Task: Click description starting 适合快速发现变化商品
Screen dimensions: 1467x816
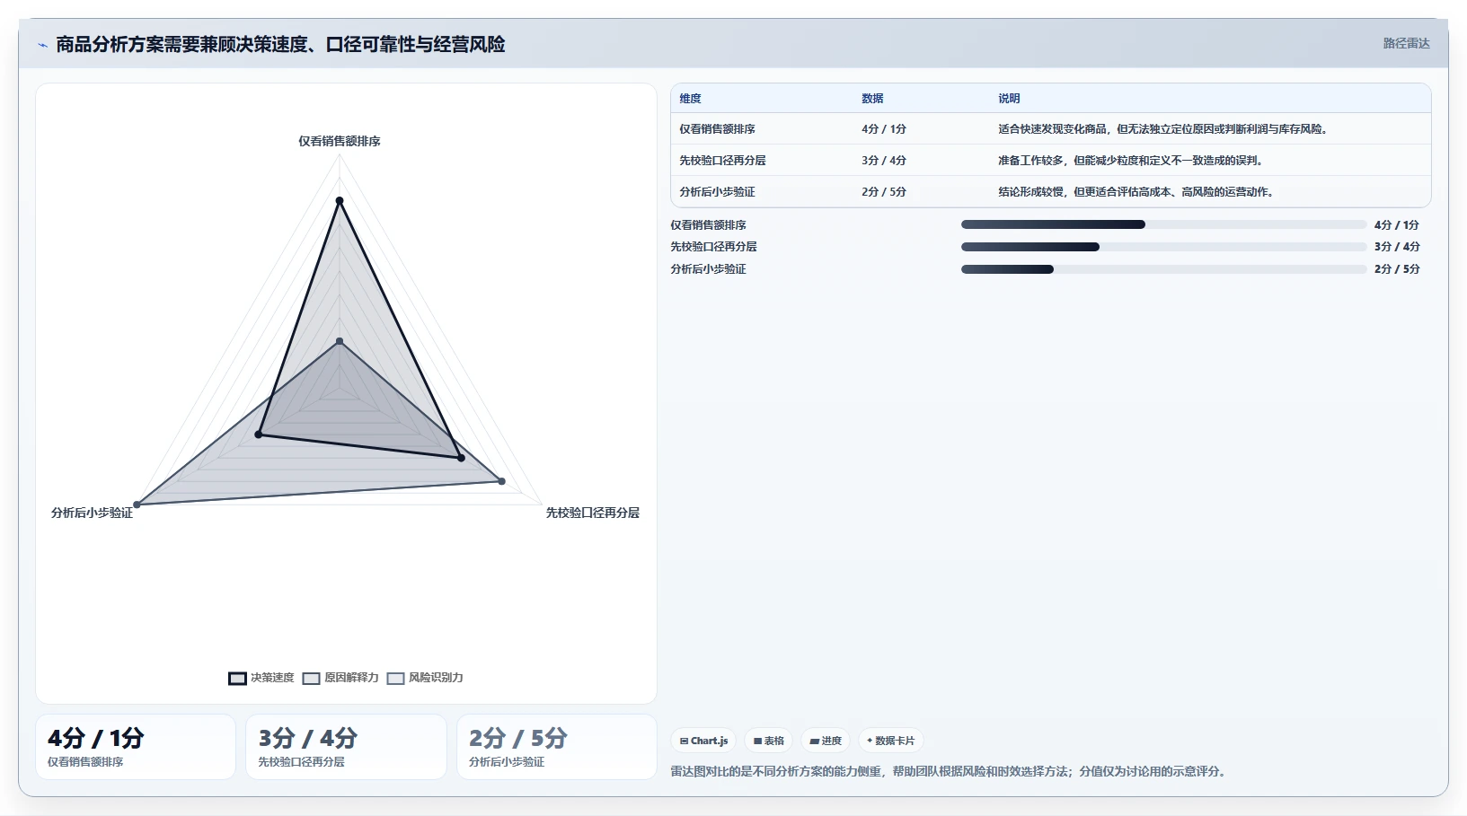Action: tap(1163, 129)
